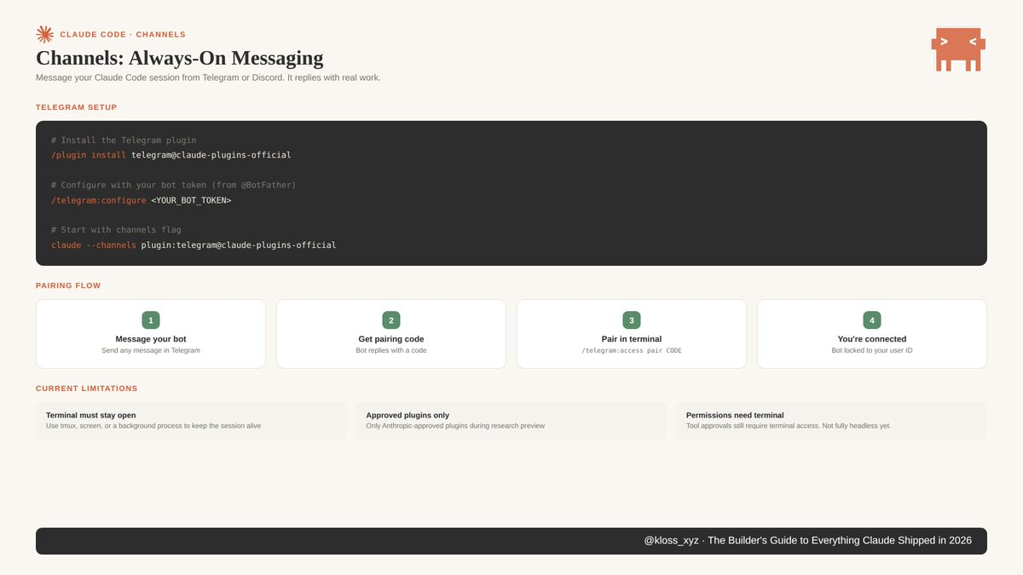Select the 'Approved plugins only' limitation
Screen dimensions: 1023x575
(407, 416)
